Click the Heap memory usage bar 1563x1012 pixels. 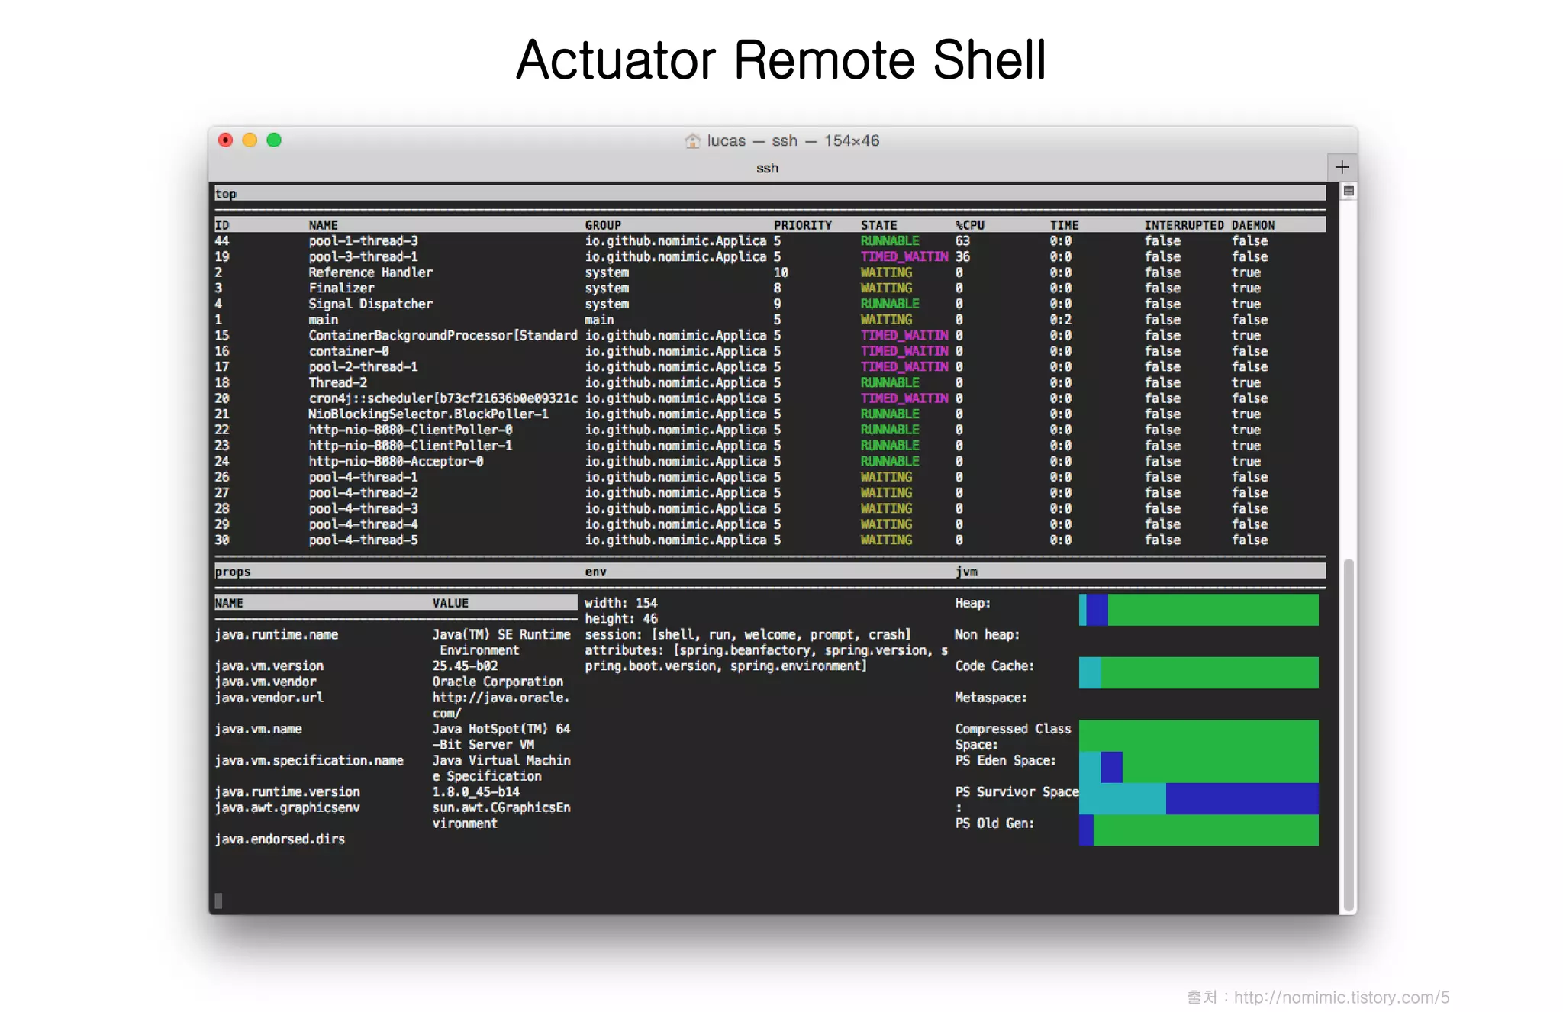point(1198,610)
